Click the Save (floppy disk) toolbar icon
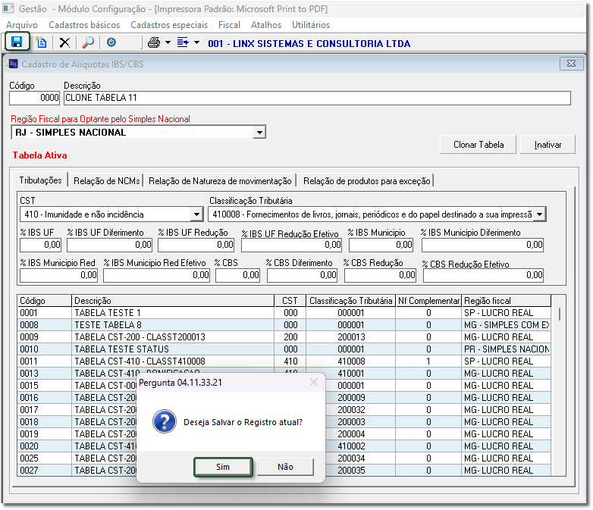Screen dimensions: 593x510 point(17,42)
